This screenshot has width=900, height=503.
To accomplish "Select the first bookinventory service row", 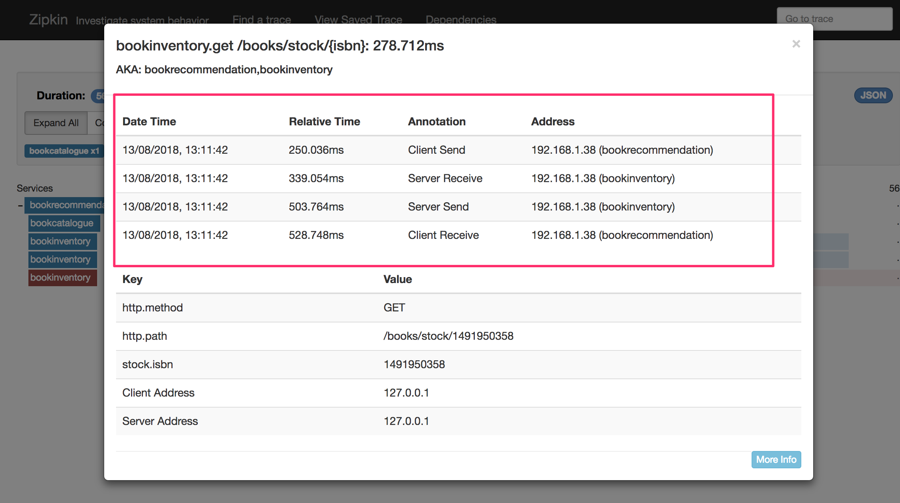I will (x=63, y=241).
